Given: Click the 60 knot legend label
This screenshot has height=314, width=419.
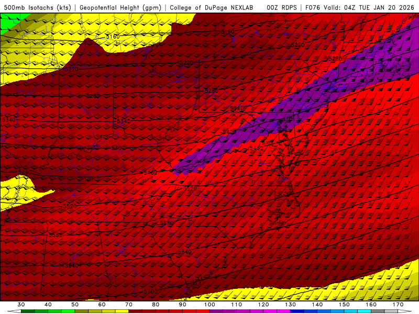Looking at the screenshot, I should [x=102, y=305].
